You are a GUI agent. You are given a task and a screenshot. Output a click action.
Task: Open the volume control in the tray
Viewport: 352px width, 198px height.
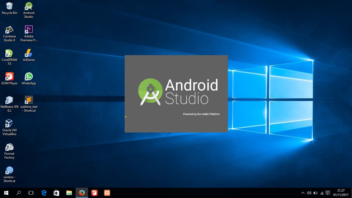[x=309, y=193]
